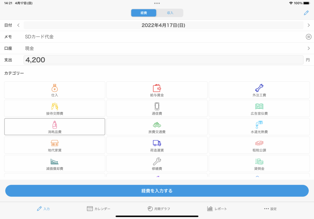Tap the pencil edit icon at top right

click(x=306, y=13)
